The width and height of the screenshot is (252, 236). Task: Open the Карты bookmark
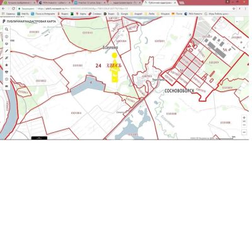click(81, 14)
